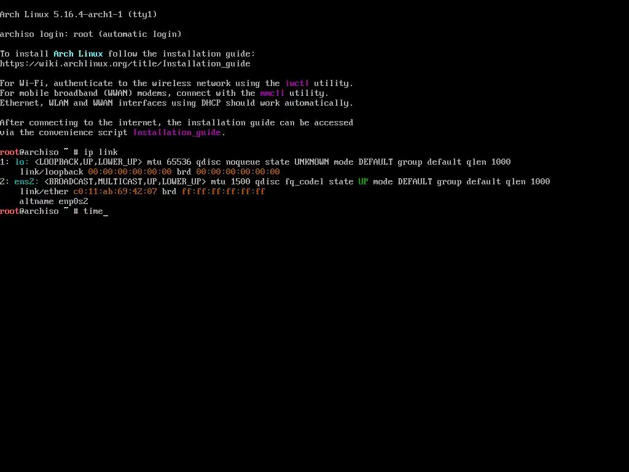Click the 'lo:' loopback interface name
The height and width of the screenshot is (472, 629).
pyautogui.click(x=22, y=162)
